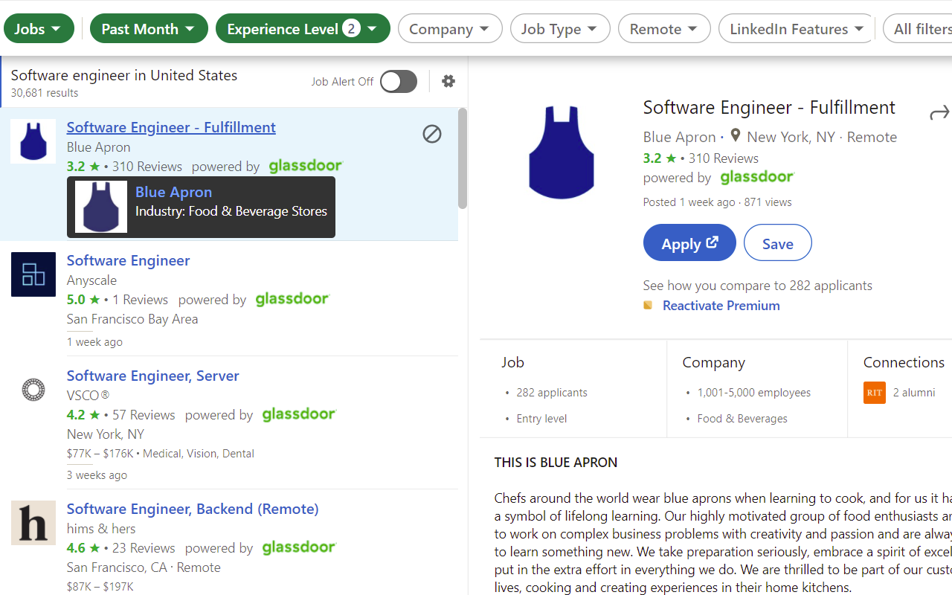
Task: Click the VSCO company logo
Action: (33, 390)
